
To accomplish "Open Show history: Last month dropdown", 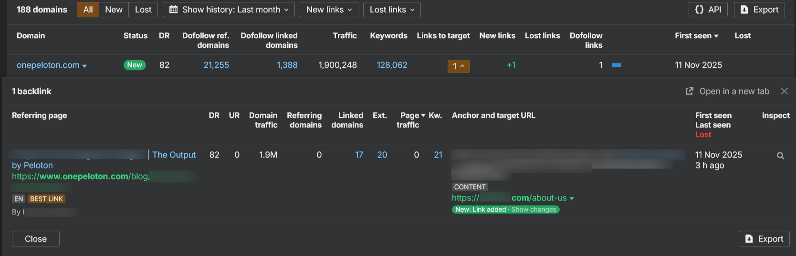I will [229, 10].
